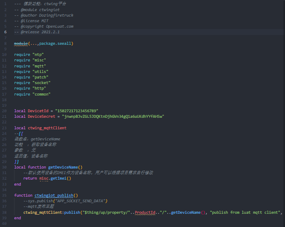Click ctwingiot_publish function name

(54, 195)
